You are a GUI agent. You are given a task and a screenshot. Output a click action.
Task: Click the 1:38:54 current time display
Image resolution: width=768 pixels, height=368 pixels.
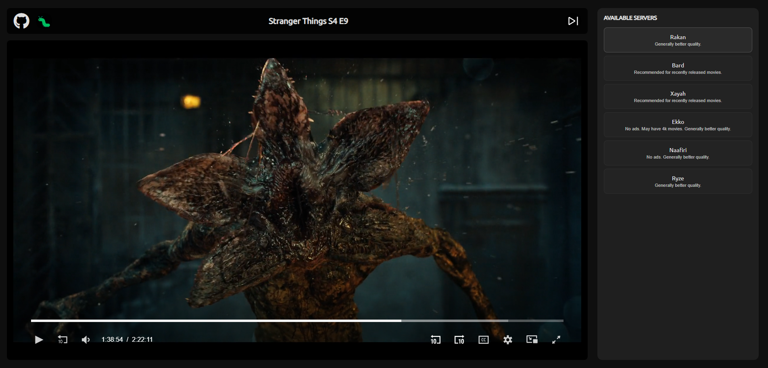112,340
